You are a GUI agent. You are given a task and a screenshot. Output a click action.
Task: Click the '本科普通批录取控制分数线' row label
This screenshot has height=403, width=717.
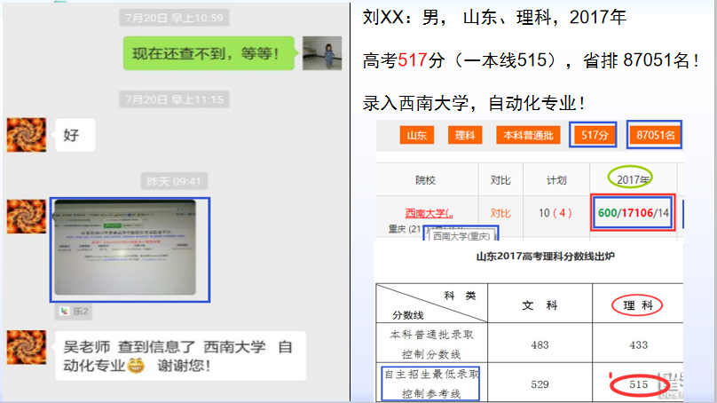[431, 344]
